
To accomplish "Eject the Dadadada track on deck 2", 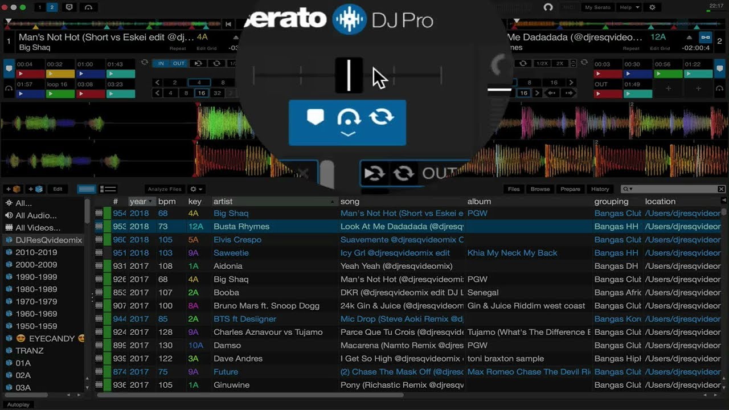I will pyautogui.click(x=688, y=38).
